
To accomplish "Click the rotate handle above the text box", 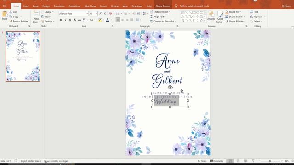I will tap(170, 87).
